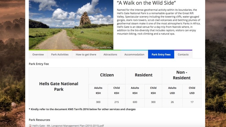Click the Citizen column header
The height and width of the screenshot is (127, 226).
(107, 75)
